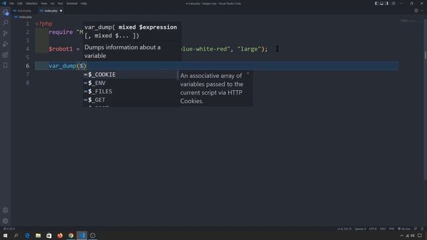Open the Selection menu
The height and width of the screenshot is (240, 427).
[x=31, y=3]
